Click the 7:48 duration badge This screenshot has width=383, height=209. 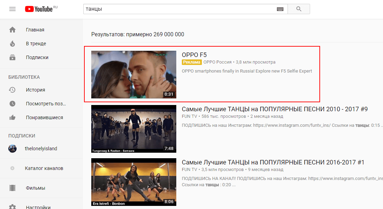coord(169,149)
